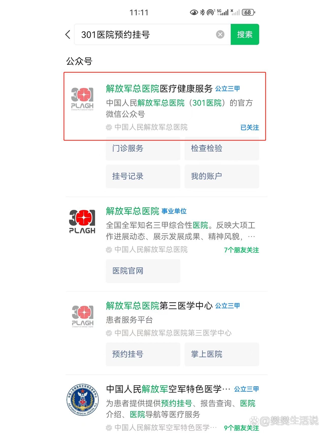325x433 pixels.
Task: Clear search text with X icon
Action: [220, 34]
